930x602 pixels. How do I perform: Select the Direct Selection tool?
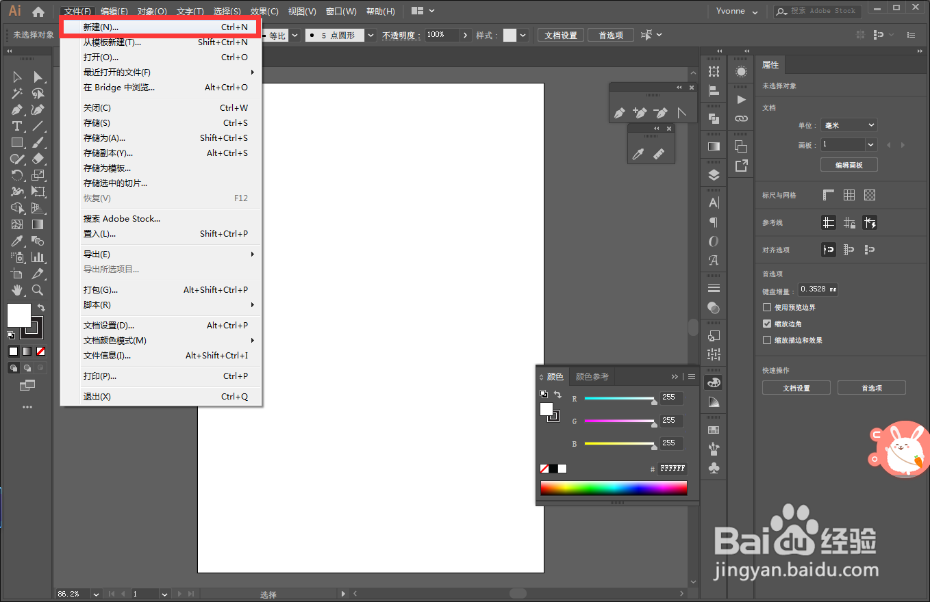click(38, 77)
